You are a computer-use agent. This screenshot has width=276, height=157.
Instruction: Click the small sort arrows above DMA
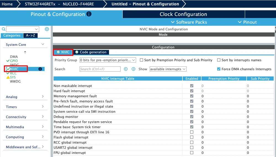pyautogui.click(x=25, y=52)
